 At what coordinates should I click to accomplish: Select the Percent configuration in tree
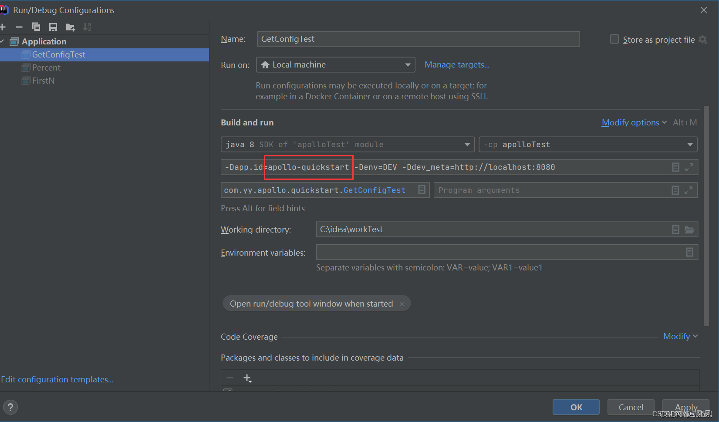(x=46, y=68)
